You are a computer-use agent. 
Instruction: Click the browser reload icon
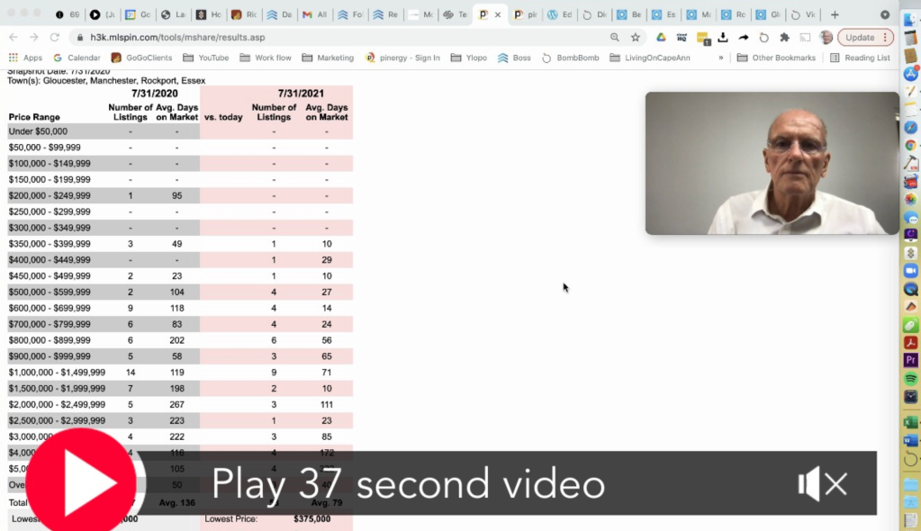[55, 38]
